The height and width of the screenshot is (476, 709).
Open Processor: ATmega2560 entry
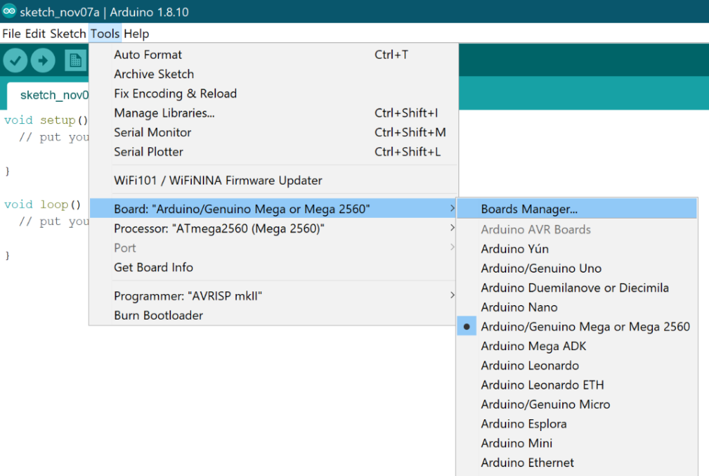tap(273, 228)
